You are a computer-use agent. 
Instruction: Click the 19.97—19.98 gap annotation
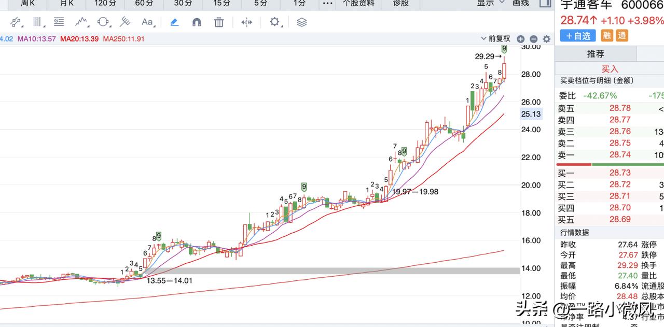(x=415, y=191)
